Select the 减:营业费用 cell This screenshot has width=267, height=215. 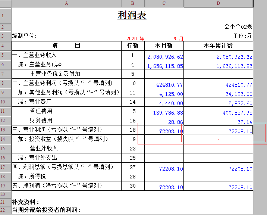tap(66, 102)
